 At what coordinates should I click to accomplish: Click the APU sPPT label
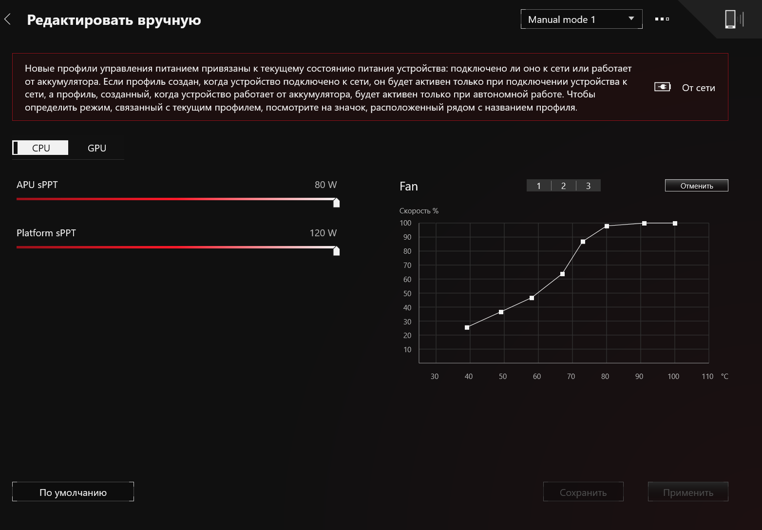click(x=37, y=185)
